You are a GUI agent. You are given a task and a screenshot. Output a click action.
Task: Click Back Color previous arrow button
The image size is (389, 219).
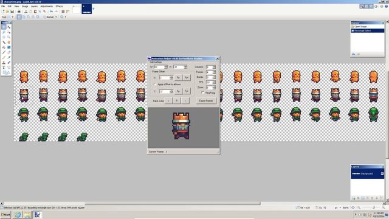(x=168, y=101)
